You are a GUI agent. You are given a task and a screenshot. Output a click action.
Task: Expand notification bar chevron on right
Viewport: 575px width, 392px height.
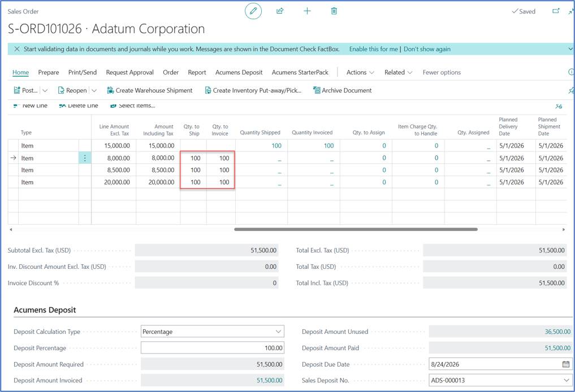coord(570,49)
